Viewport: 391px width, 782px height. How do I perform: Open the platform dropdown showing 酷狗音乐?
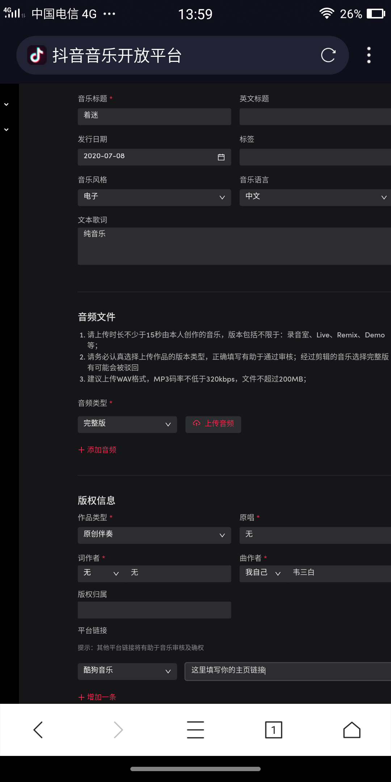pos(127,671)
